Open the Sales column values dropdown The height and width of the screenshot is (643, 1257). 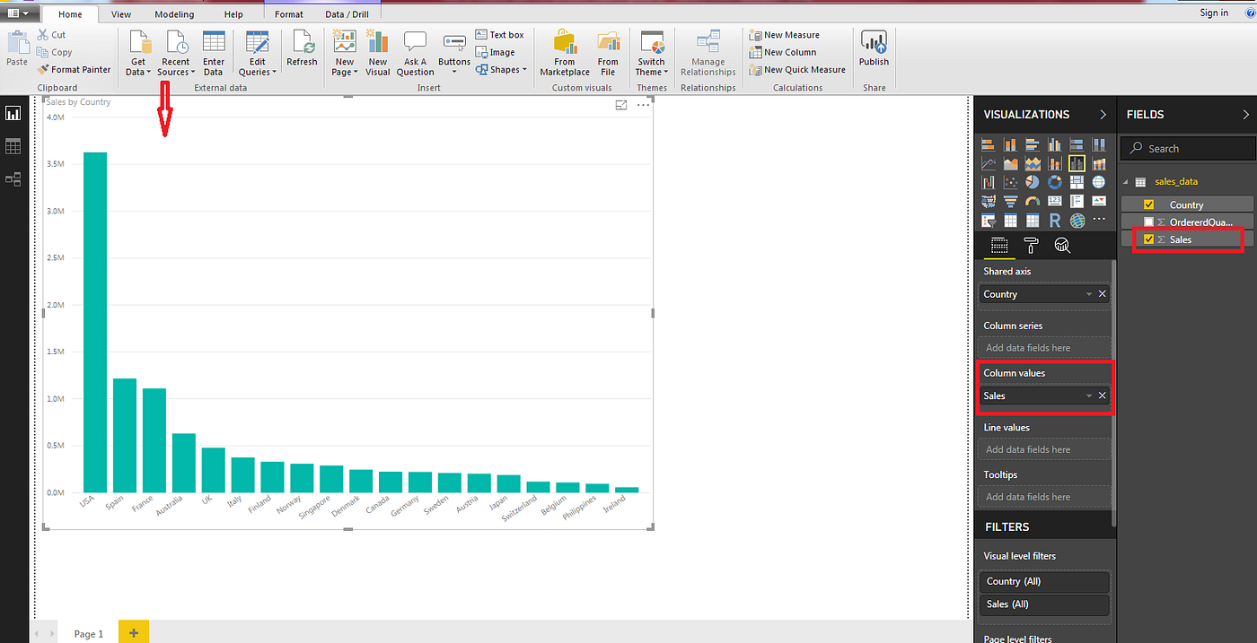pos(1089,395)
